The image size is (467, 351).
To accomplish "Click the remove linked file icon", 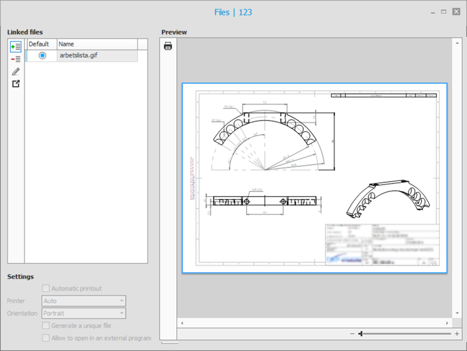I will click(x=15, y=59).
